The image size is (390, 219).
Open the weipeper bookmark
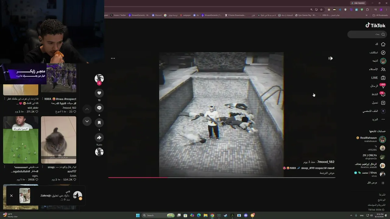pyautogui.click(x=185, y=15)
